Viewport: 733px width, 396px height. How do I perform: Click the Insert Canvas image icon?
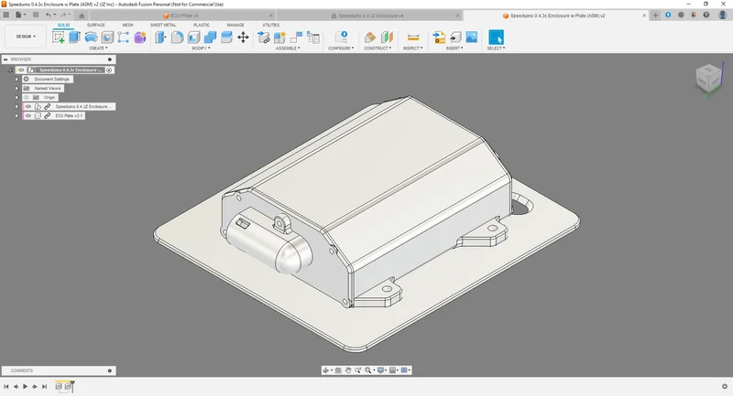coord(472,37)
